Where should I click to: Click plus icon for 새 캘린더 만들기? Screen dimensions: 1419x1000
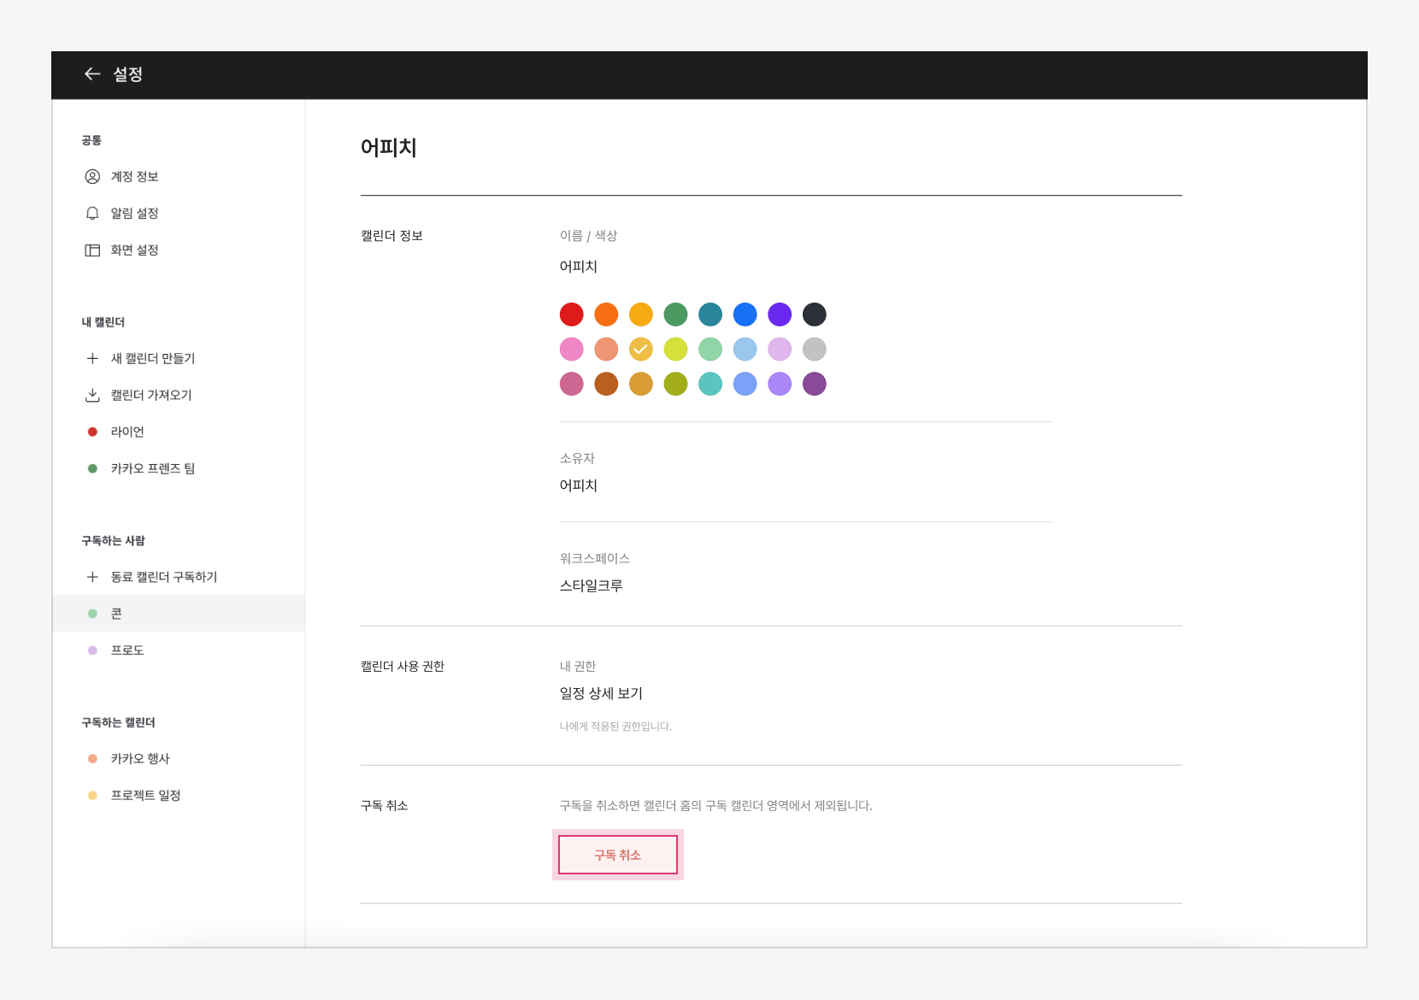point(92,359)
